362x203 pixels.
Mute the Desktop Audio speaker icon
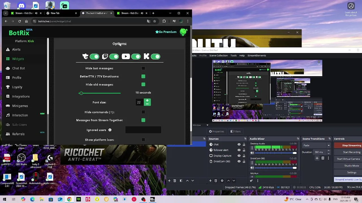252,153
